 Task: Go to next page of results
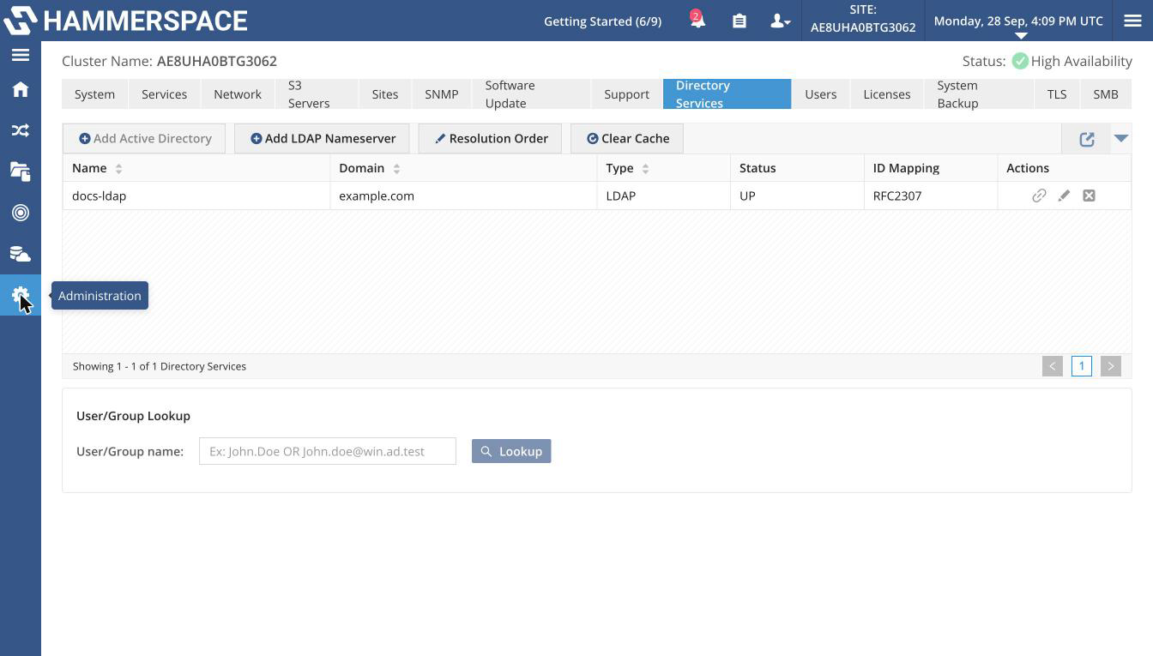[1111, 366]
